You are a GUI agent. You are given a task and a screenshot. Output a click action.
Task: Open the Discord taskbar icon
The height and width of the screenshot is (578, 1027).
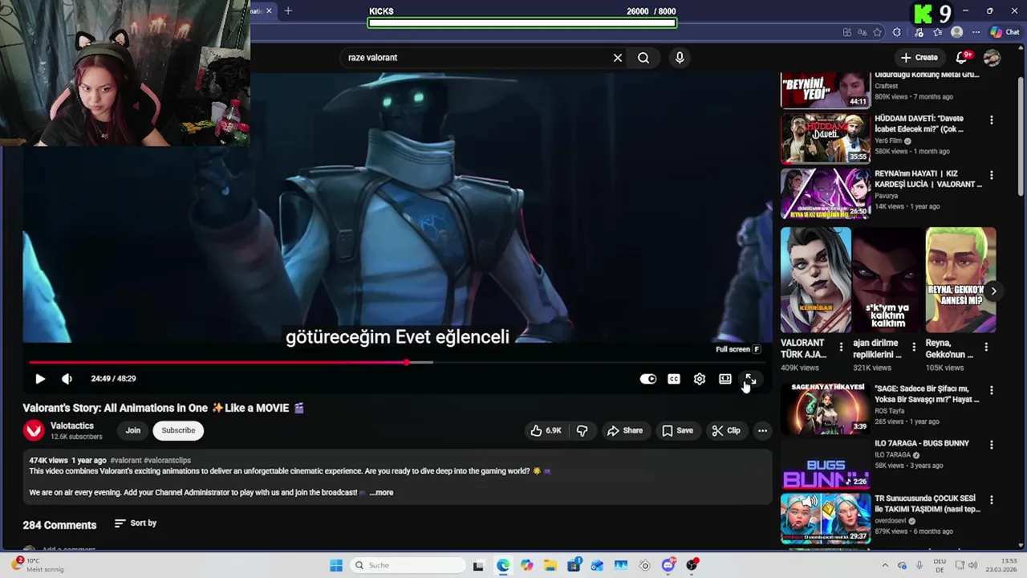pos(668,565)
